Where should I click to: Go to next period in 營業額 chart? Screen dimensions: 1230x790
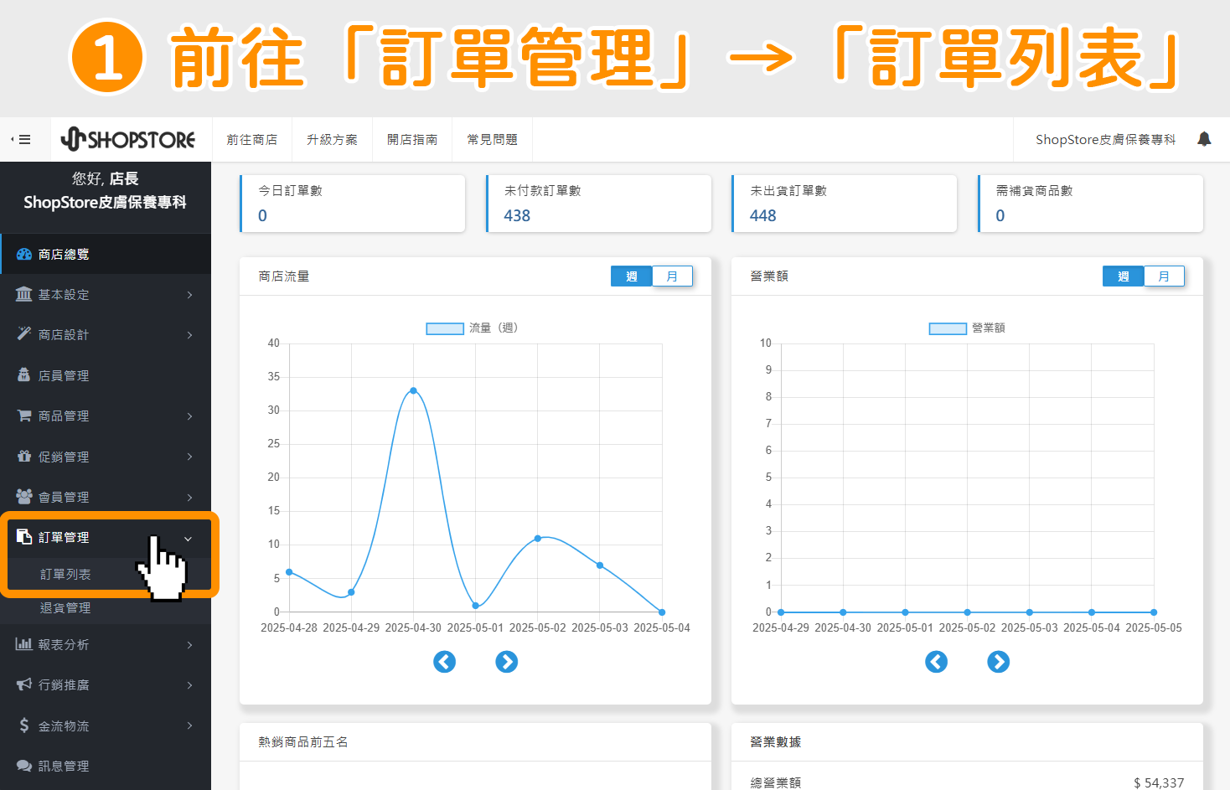pyautogui.click(x=999, y=662)
